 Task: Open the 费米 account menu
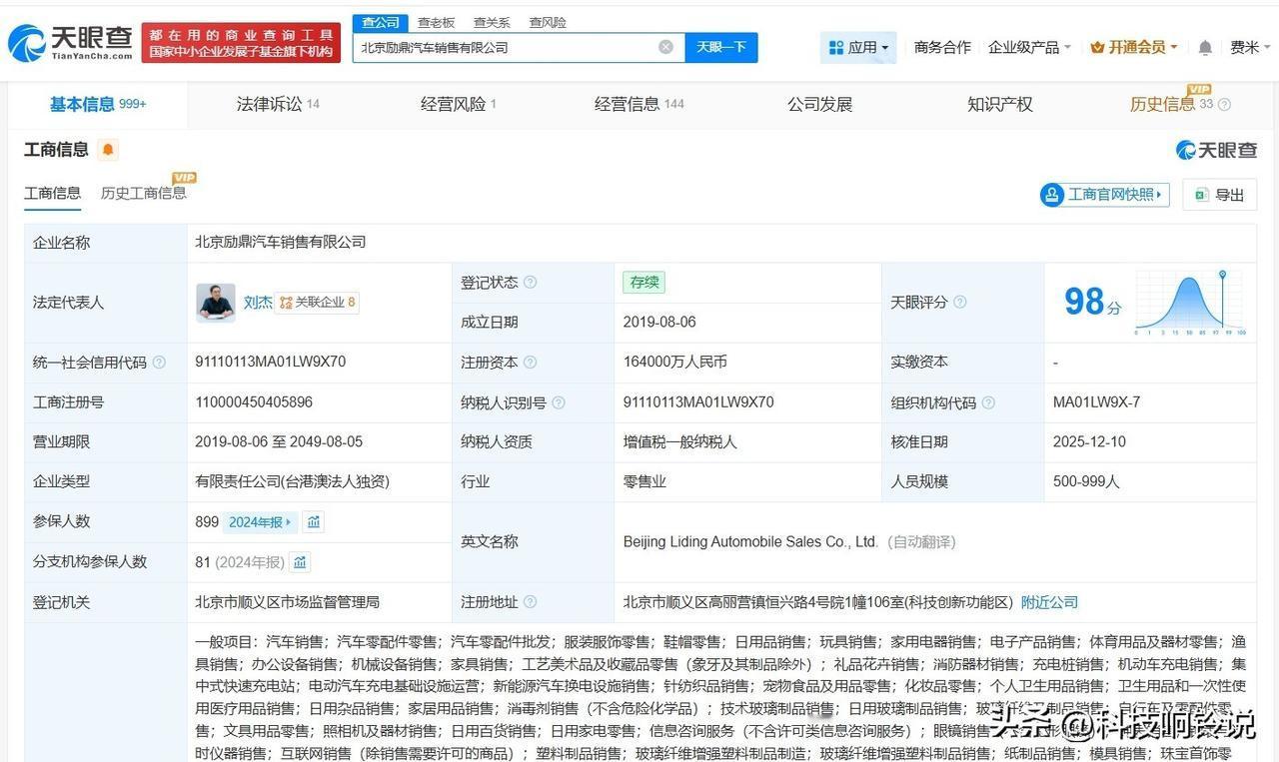(x=1250, y=47)
